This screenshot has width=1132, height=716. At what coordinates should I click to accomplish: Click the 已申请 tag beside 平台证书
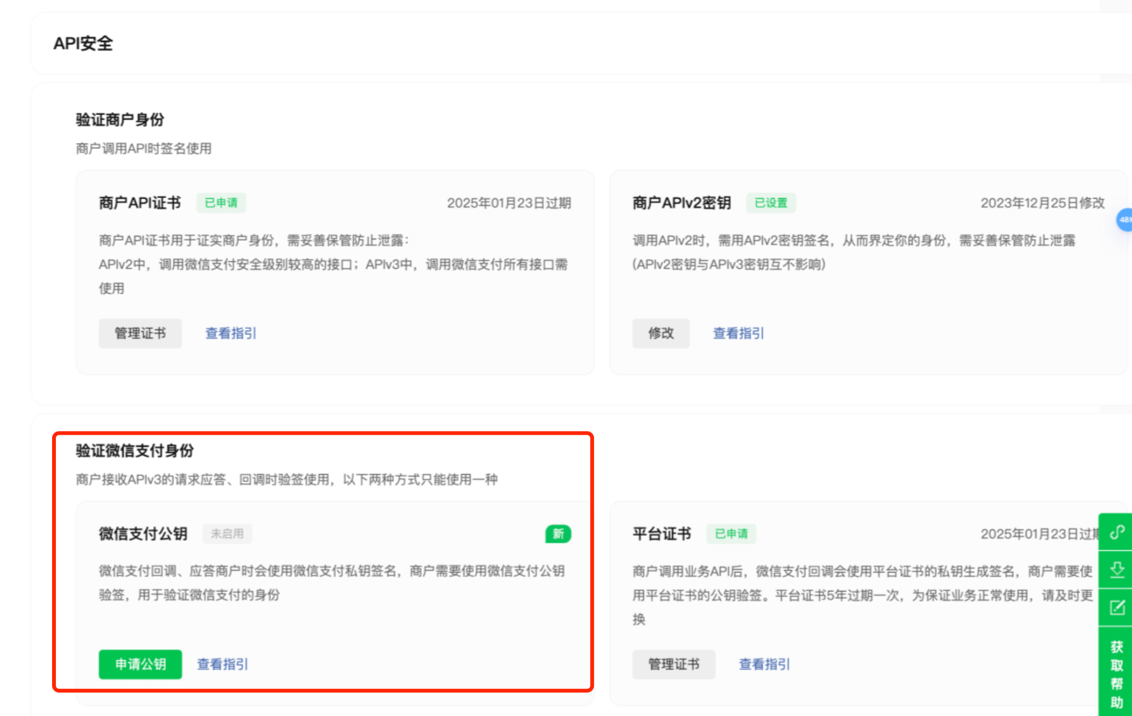pyautogui.click(x=731, y=534)
